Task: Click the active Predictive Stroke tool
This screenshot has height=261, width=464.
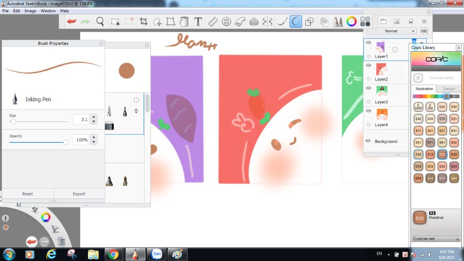Action: pos(295,21)
